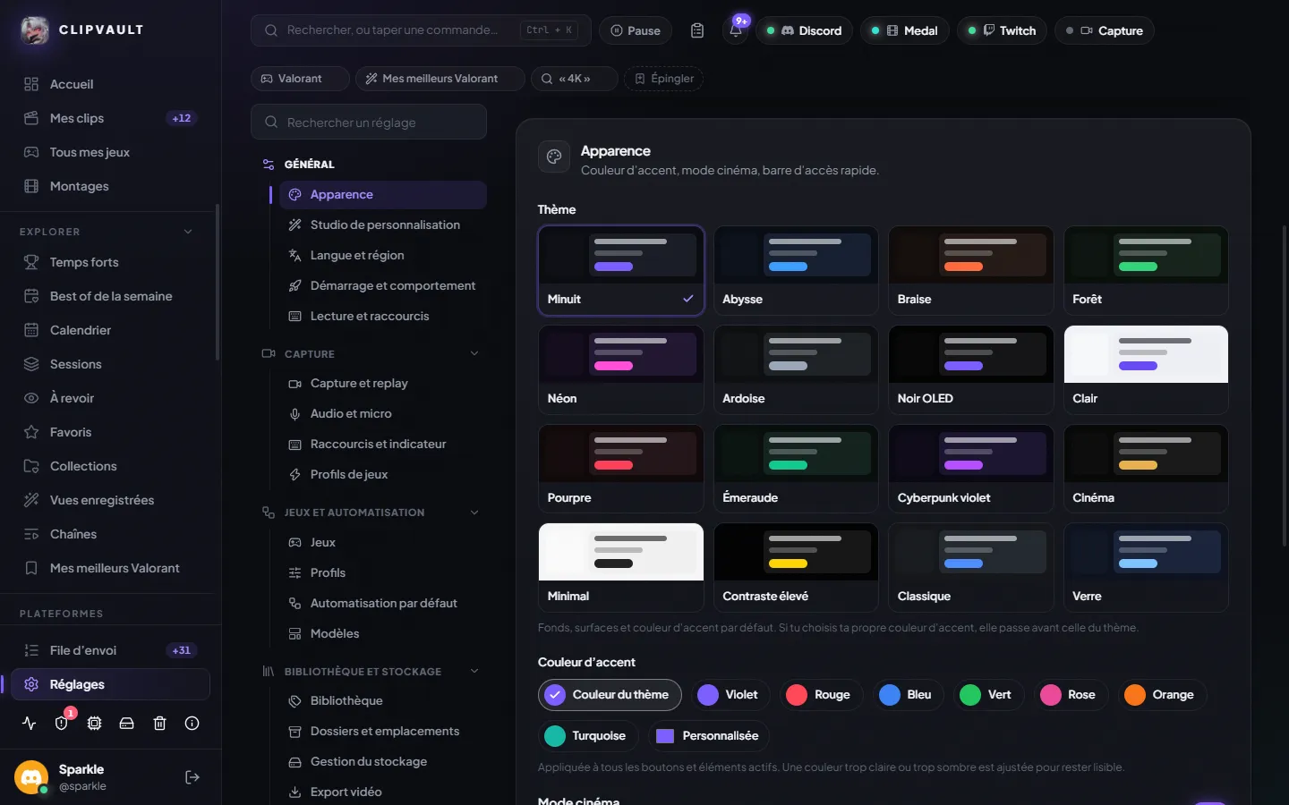Select the Turquoise accent color
Screen dimensions: 1289x805
[x=587, y=736]
